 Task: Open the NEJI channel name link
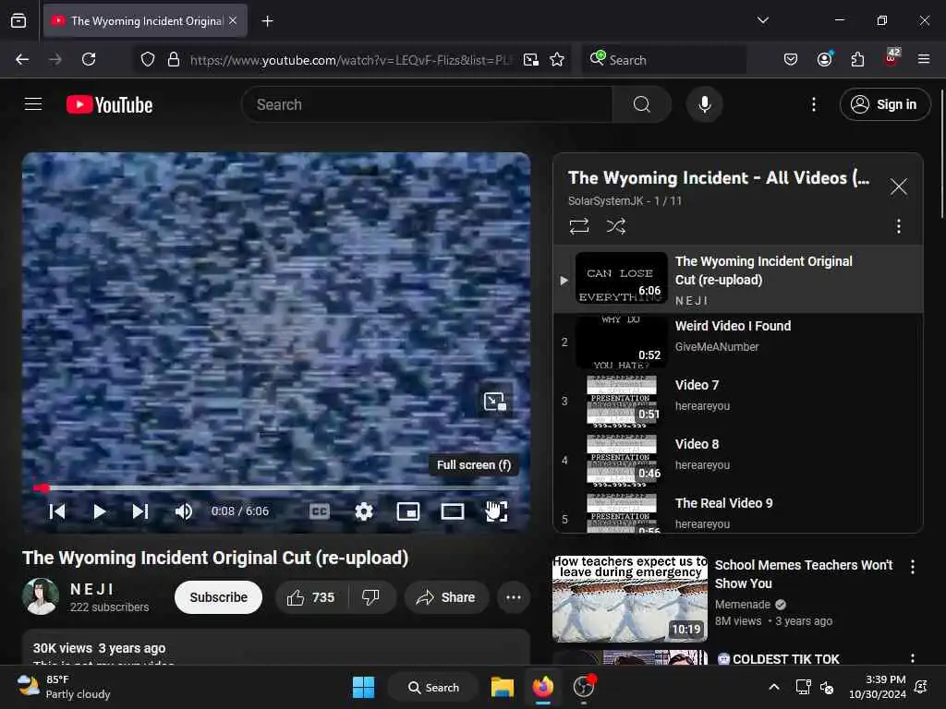[91, 589]
